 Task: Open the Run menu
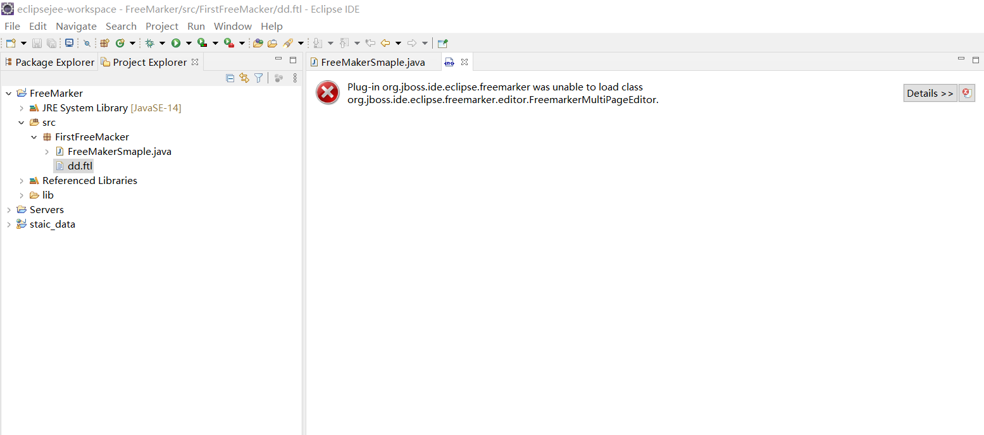(x=196, y=26)
